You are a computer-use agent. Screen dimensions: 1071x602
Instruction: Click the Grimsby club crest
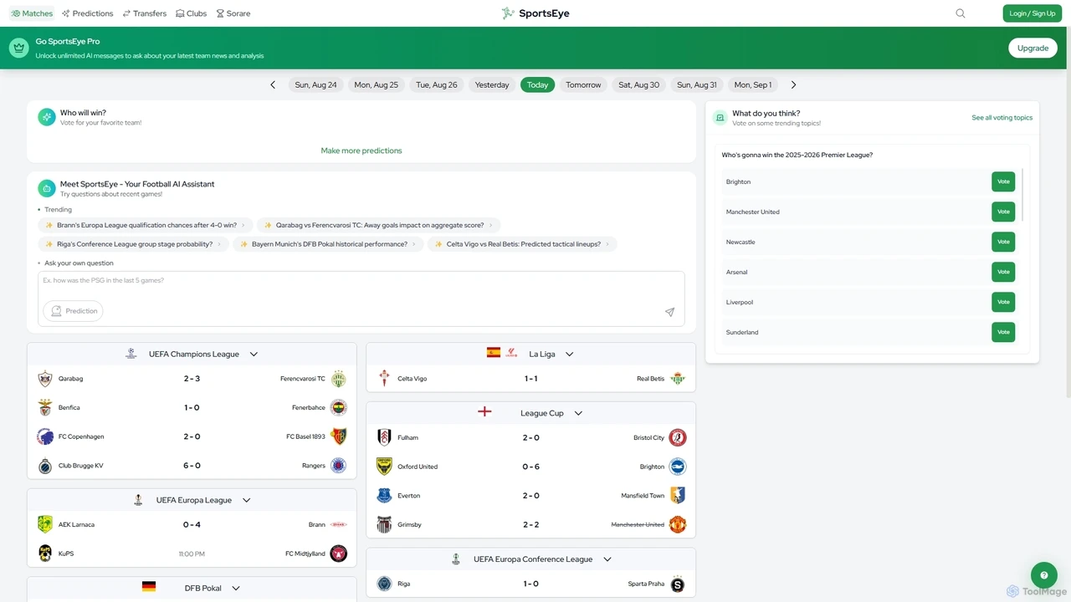click(384, 525)
